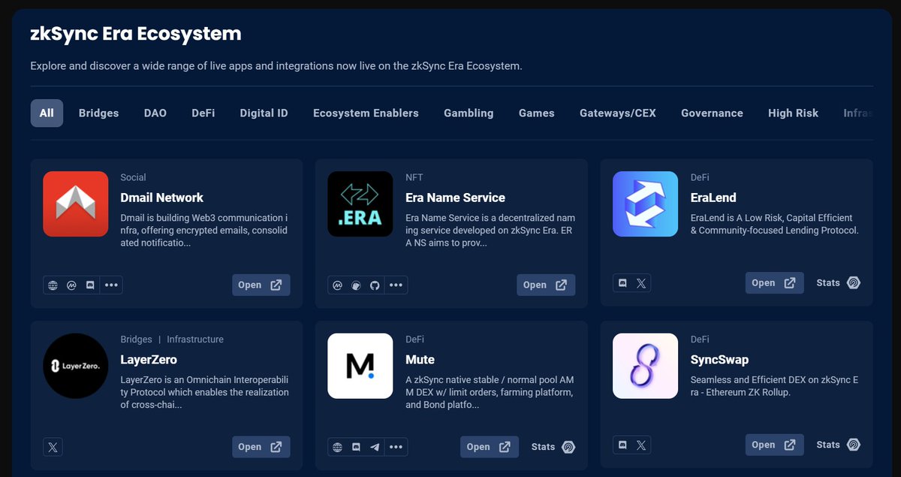Image resolution: width=901 pixels, height=477 pixels.
Task: Select the Gambling category tab
Action: point(469,113)
